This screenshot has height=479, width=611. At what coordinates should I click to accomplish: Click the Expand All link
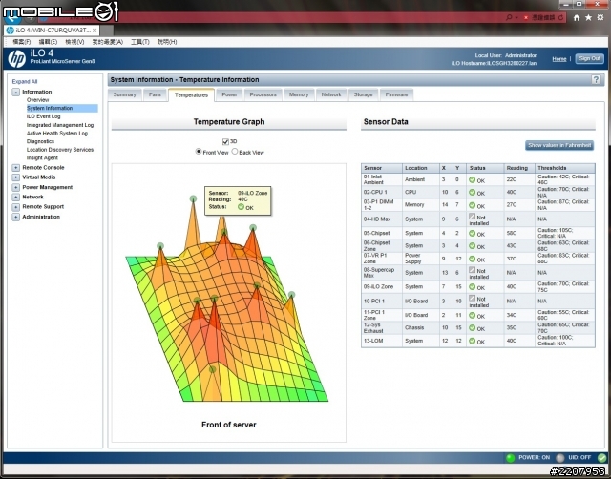click(x=25, y=82)
